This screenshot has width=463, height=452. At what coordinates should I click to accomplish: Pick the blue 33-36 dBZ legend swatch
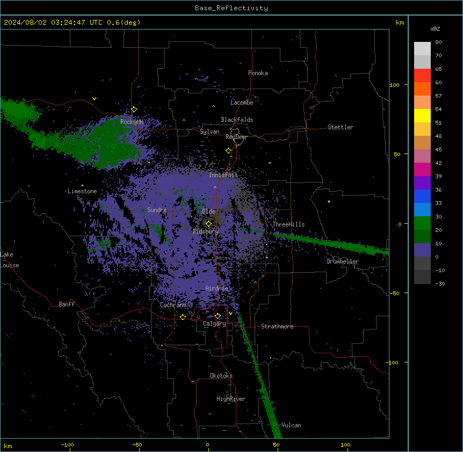tap(422, 196)
